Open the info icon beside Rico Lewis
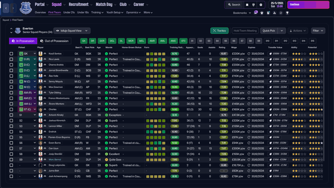Screen dimensions: 334x188 [45, 59]
